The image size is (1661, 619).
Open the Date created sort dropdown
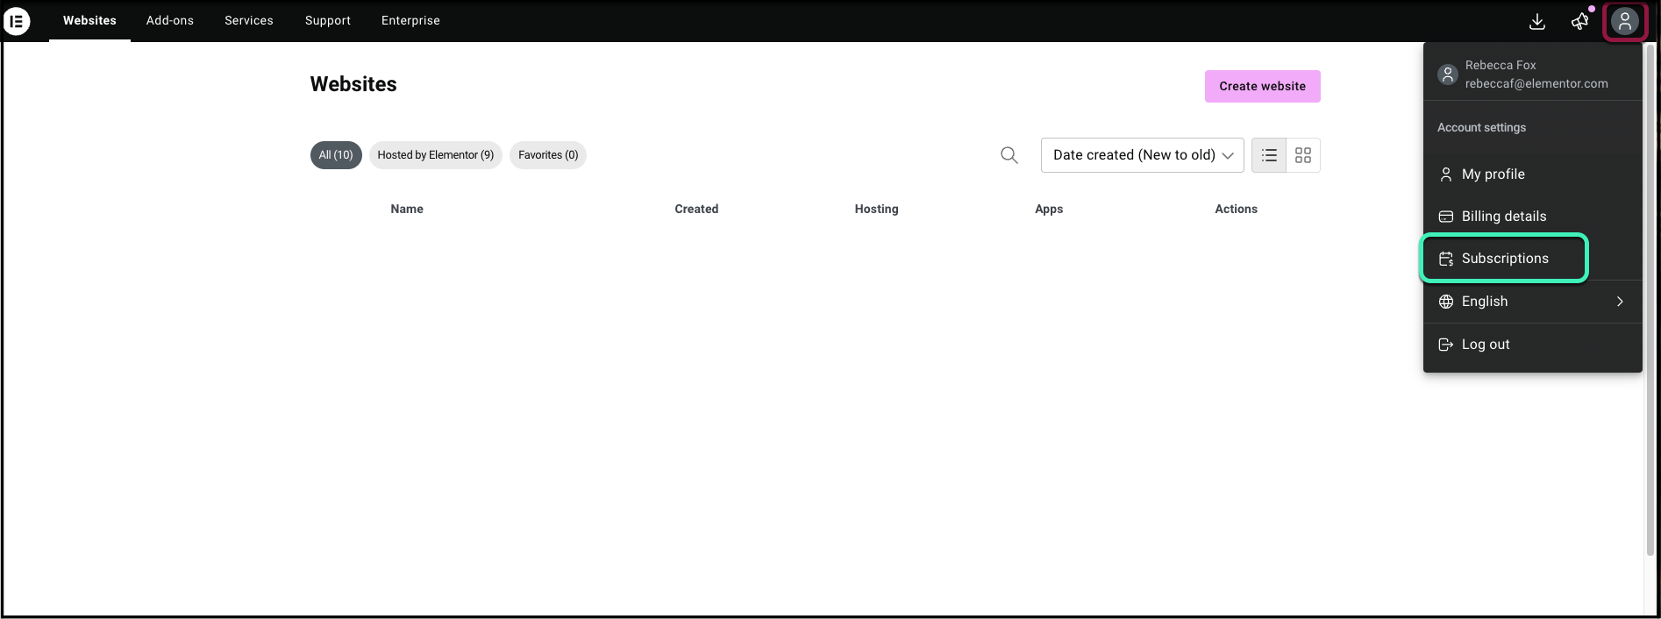tap(1142, 155)
